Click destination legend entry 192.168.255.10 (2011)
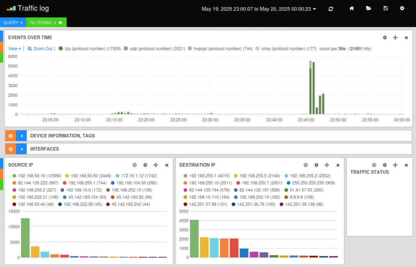Screen dimensions: 416x267 pos(208,183)
